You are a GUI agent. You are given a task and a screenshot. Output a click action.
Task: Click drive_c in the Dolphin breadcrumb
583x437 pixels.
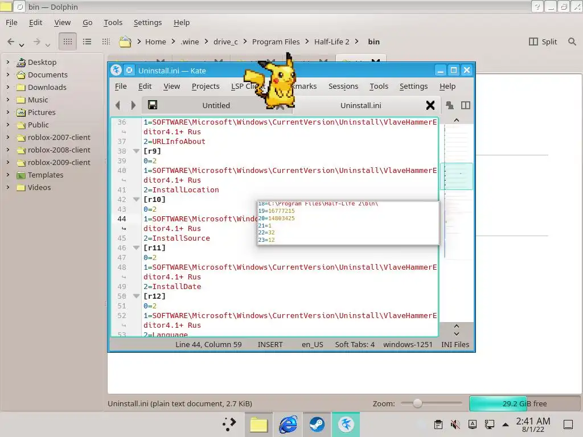[225, 42]
